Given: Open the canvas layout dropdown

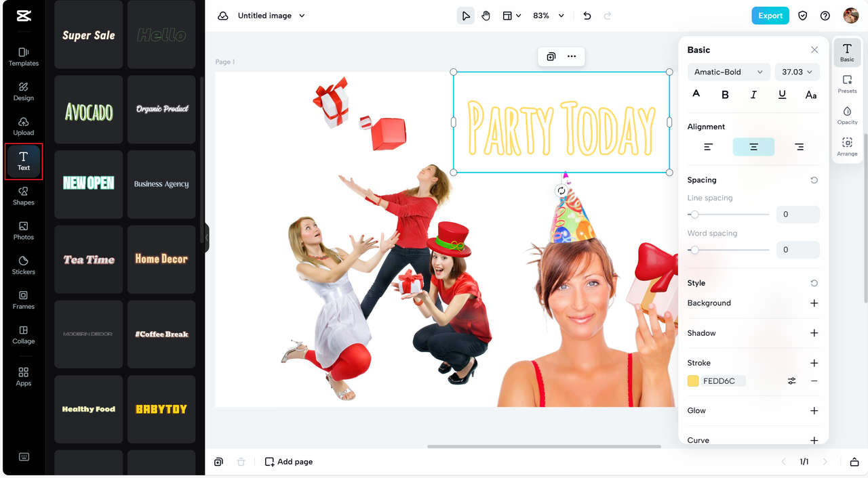Looking at the screenshot, I should pyautogui.click(x=512, y=16).
